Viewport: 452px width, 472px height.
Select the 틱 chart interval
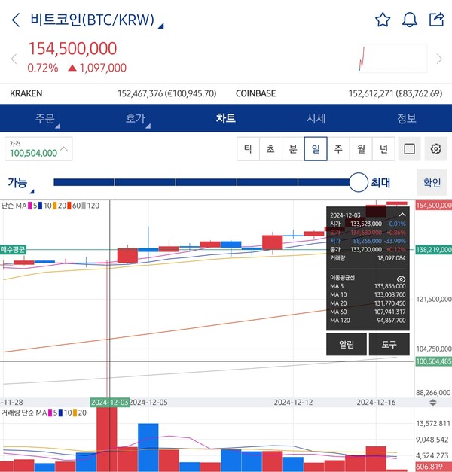[x=248, y=149]
